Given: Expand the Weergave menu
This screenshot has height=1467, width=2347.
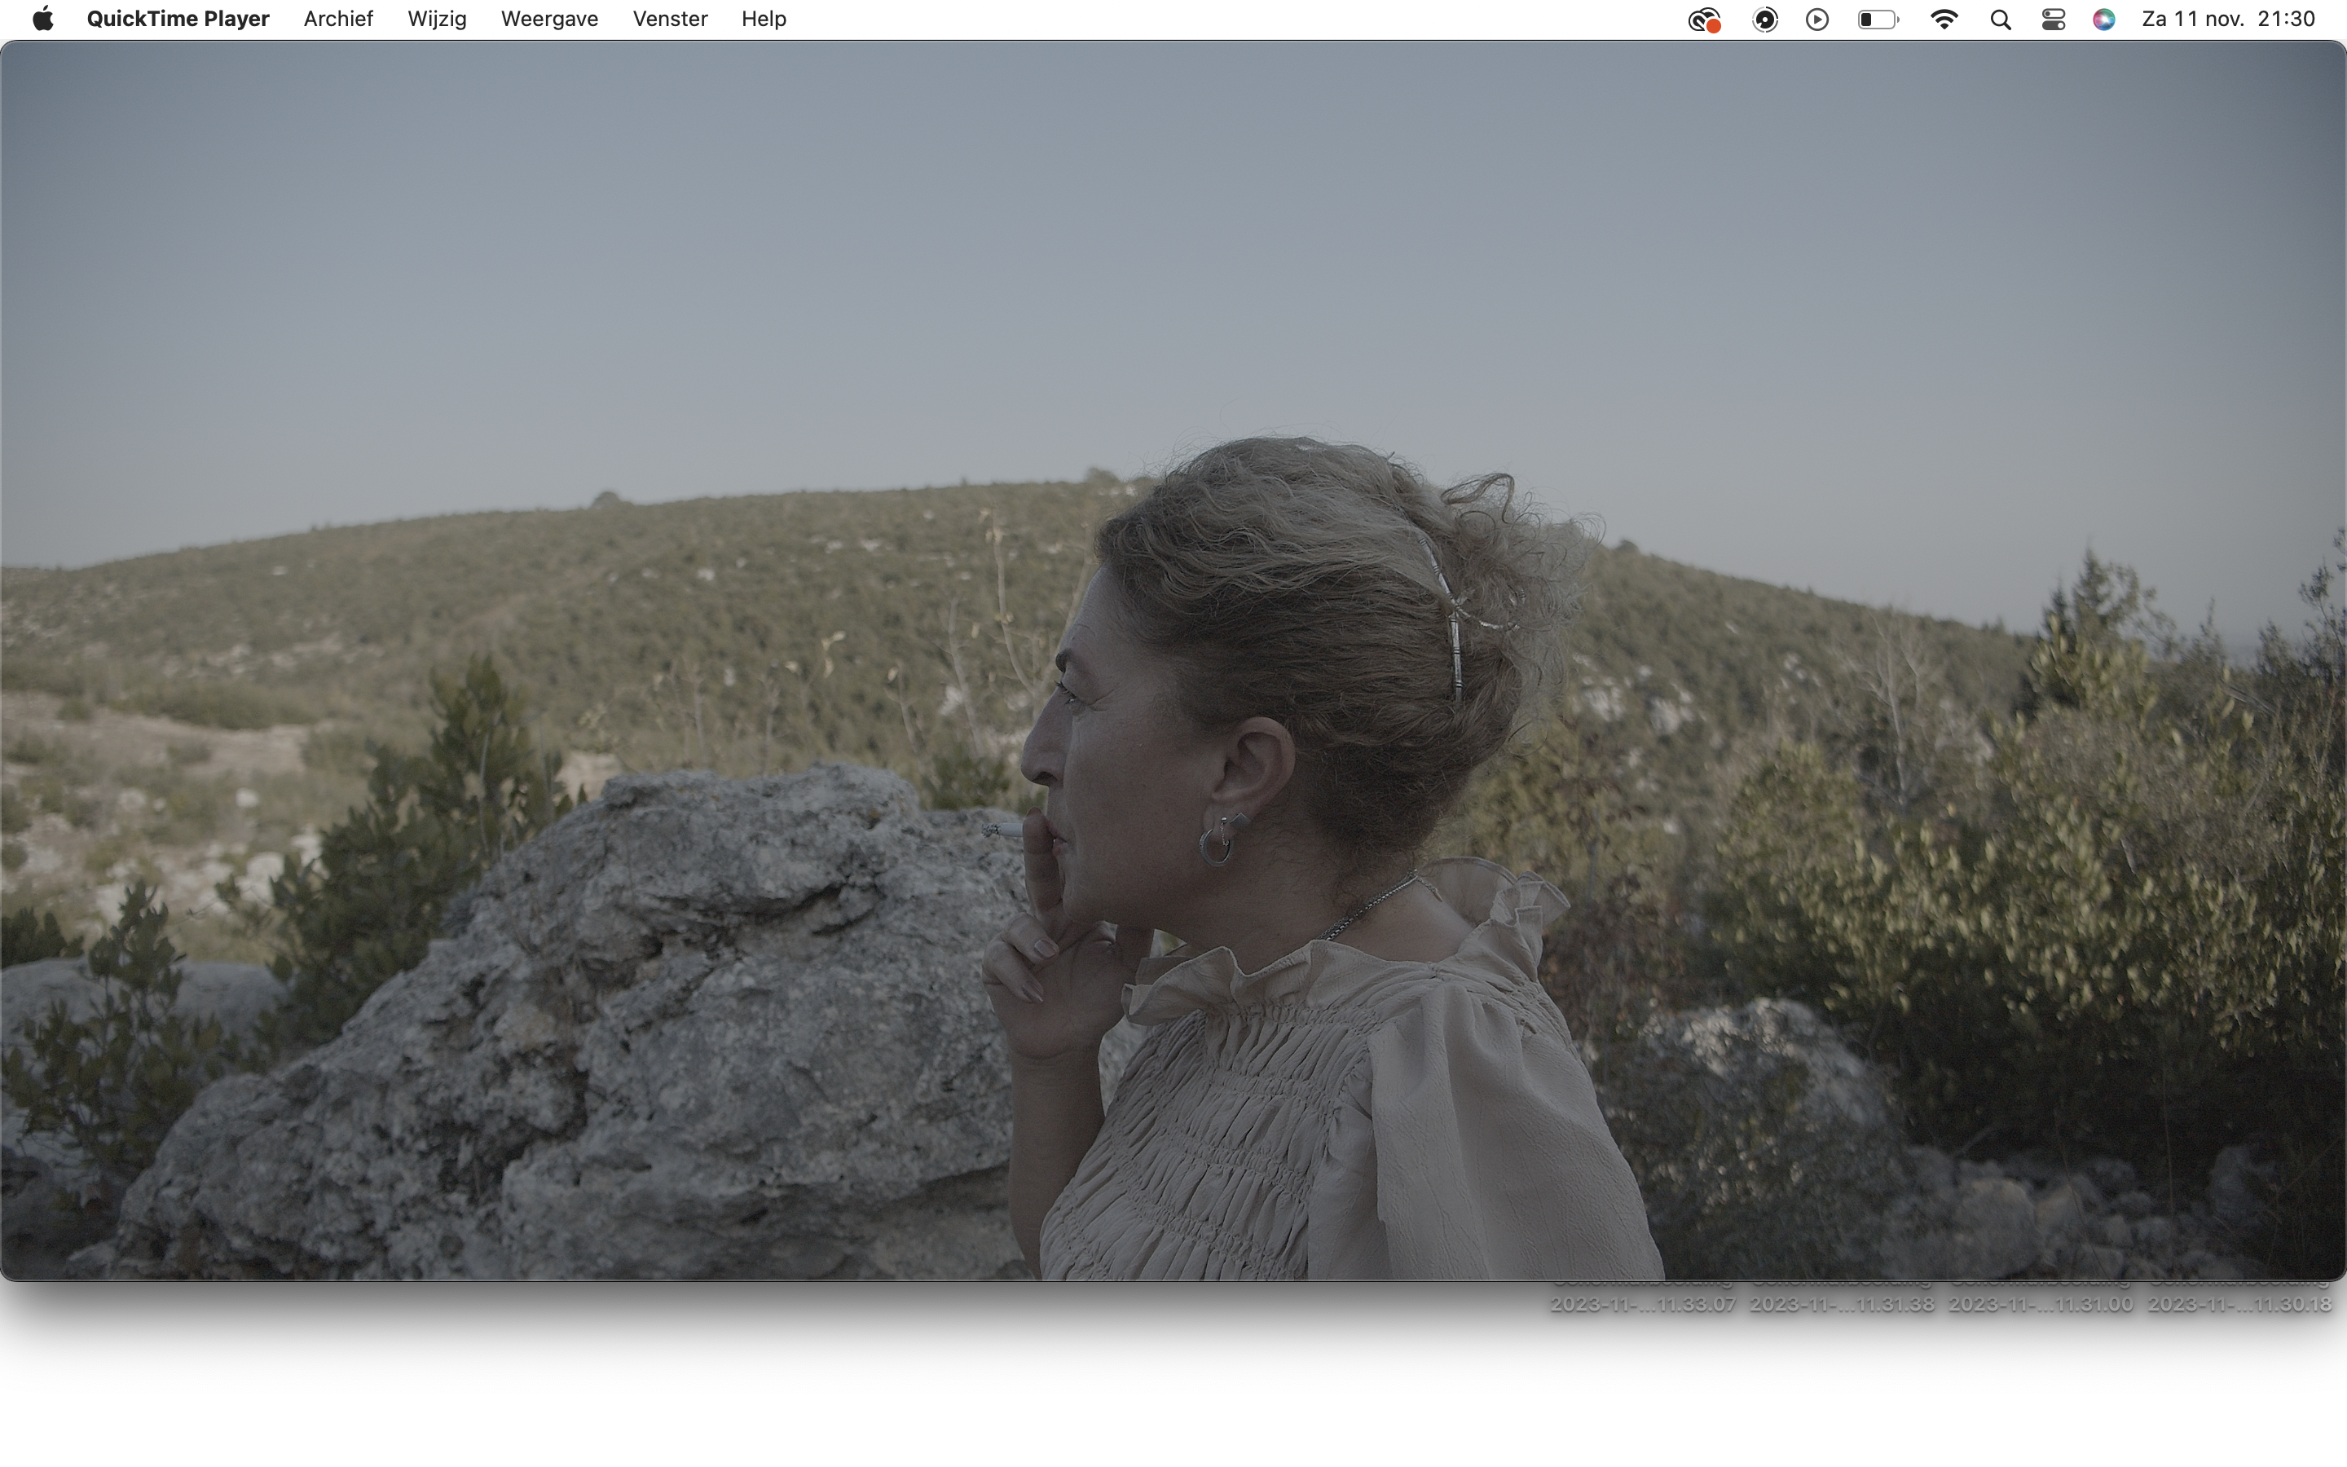Looking at the screenshot, I should point(549,19).
